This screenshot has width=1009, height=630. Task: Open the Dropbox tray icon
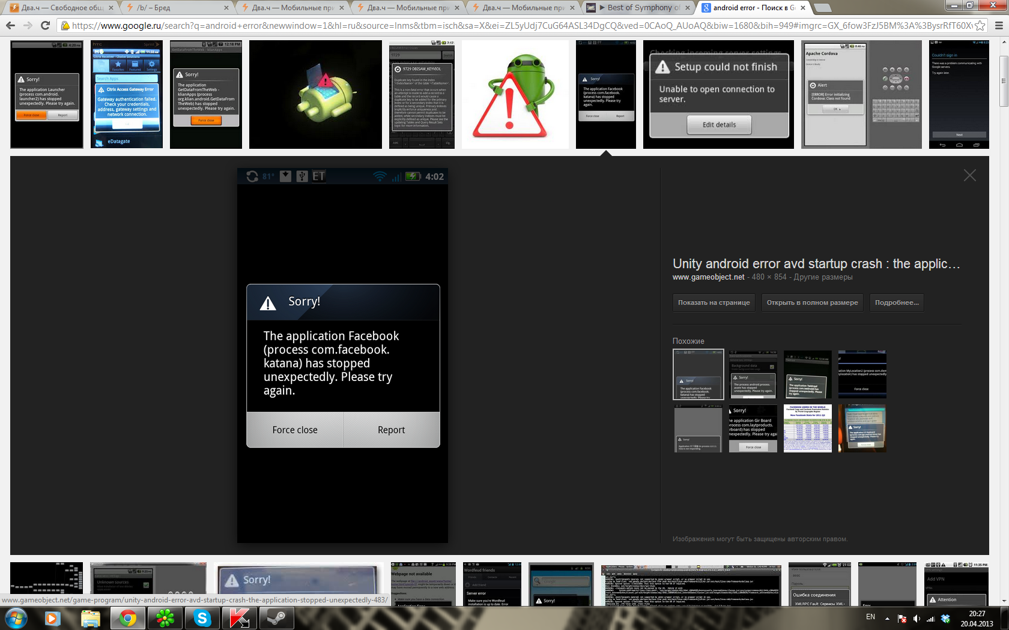[x=945, y=619]
